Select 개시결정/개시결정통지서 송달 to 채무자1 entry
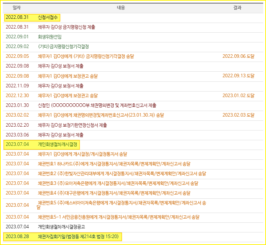266x245 pixels. pyautogui.click(x=82, y=154)
